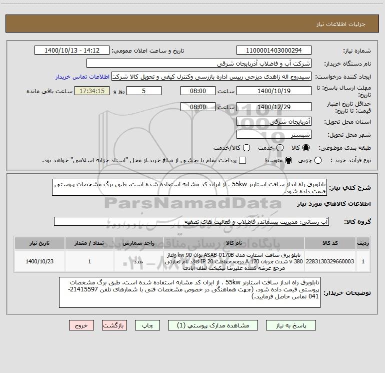Click the بازگشت back button
The image size is (385, 373).
pos(114,325)
